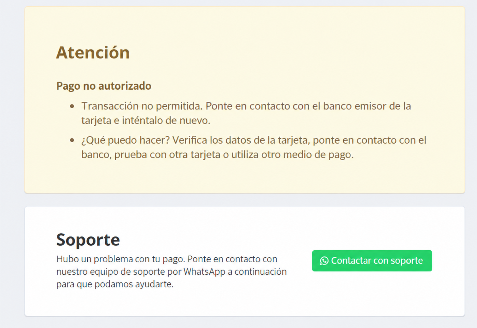477x328 pixels.
Task: Click the WhatsApp icon in the support button
Action: [324, 261]
